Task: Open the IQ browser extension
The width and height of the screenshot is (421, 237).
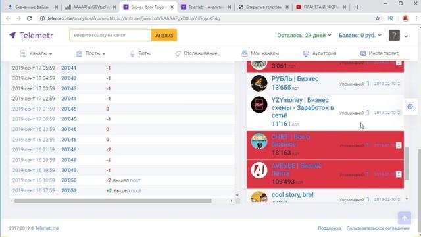Action: coord(390,18)
